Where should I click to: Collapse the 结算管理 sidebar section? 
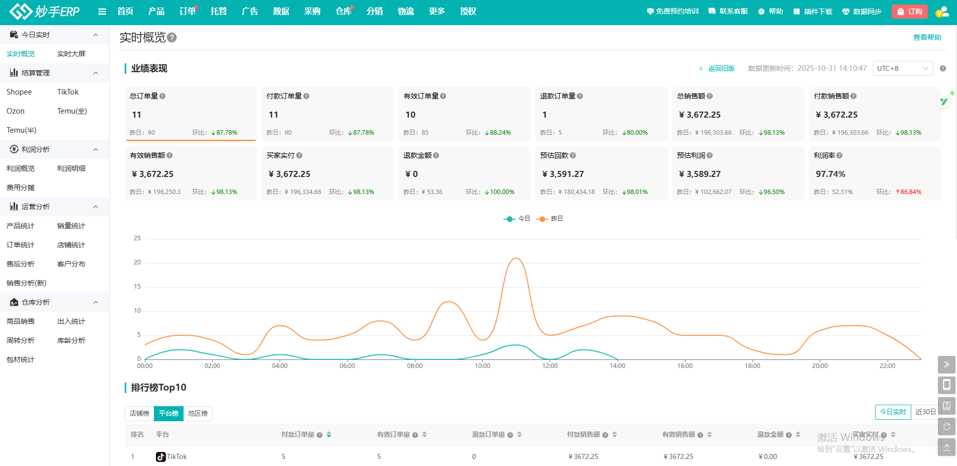(96, 73)
